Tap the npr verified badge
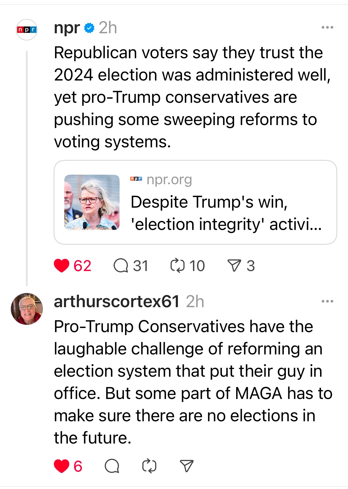 click(x=89, y=28)
